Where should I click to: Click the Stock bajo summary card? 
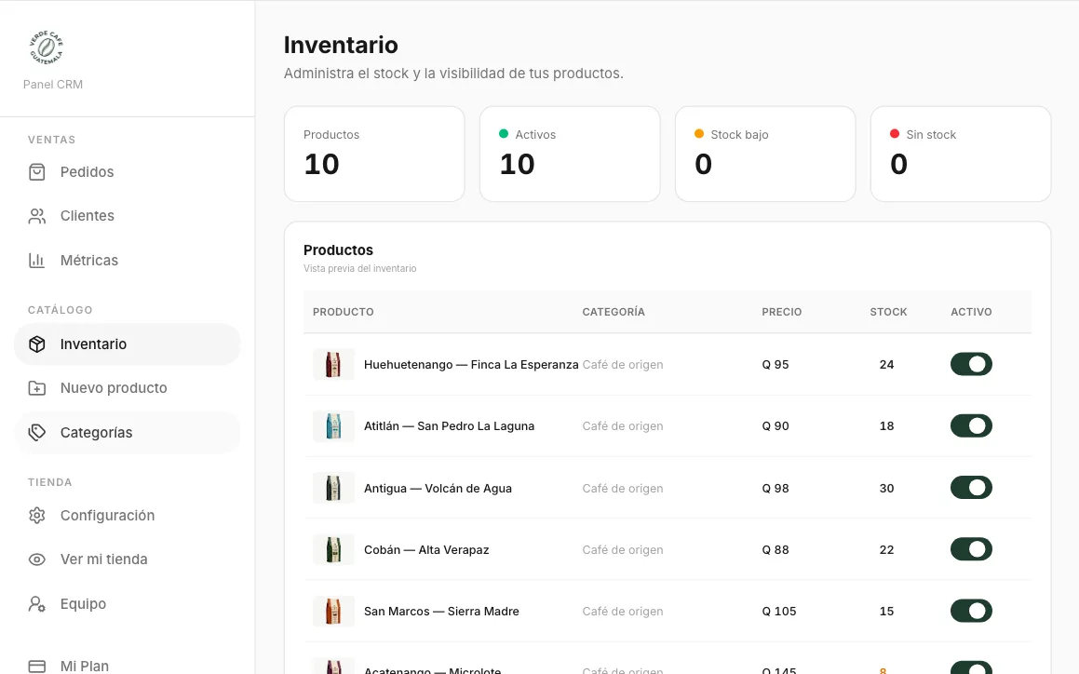click(x=765, y=155)
